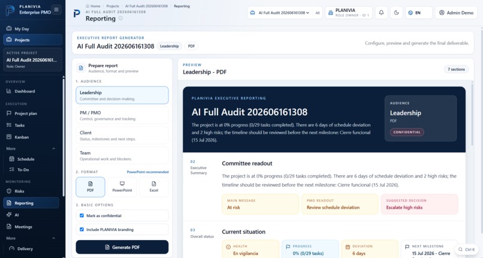Choose Excel format

tap(154, 187)
